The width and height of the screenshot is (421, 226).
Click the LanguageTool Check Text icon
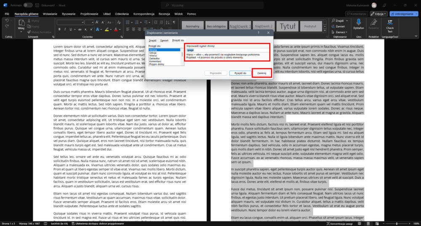pos(390,23)
